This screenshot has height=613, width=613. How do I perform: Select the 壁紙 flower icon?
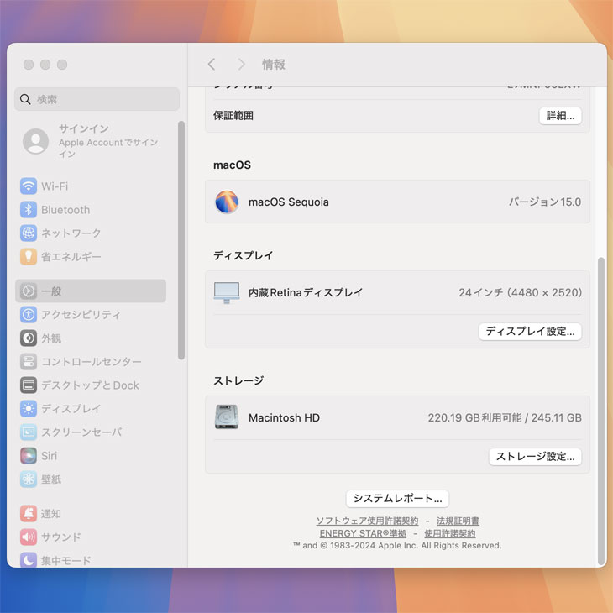click(29, 479)
